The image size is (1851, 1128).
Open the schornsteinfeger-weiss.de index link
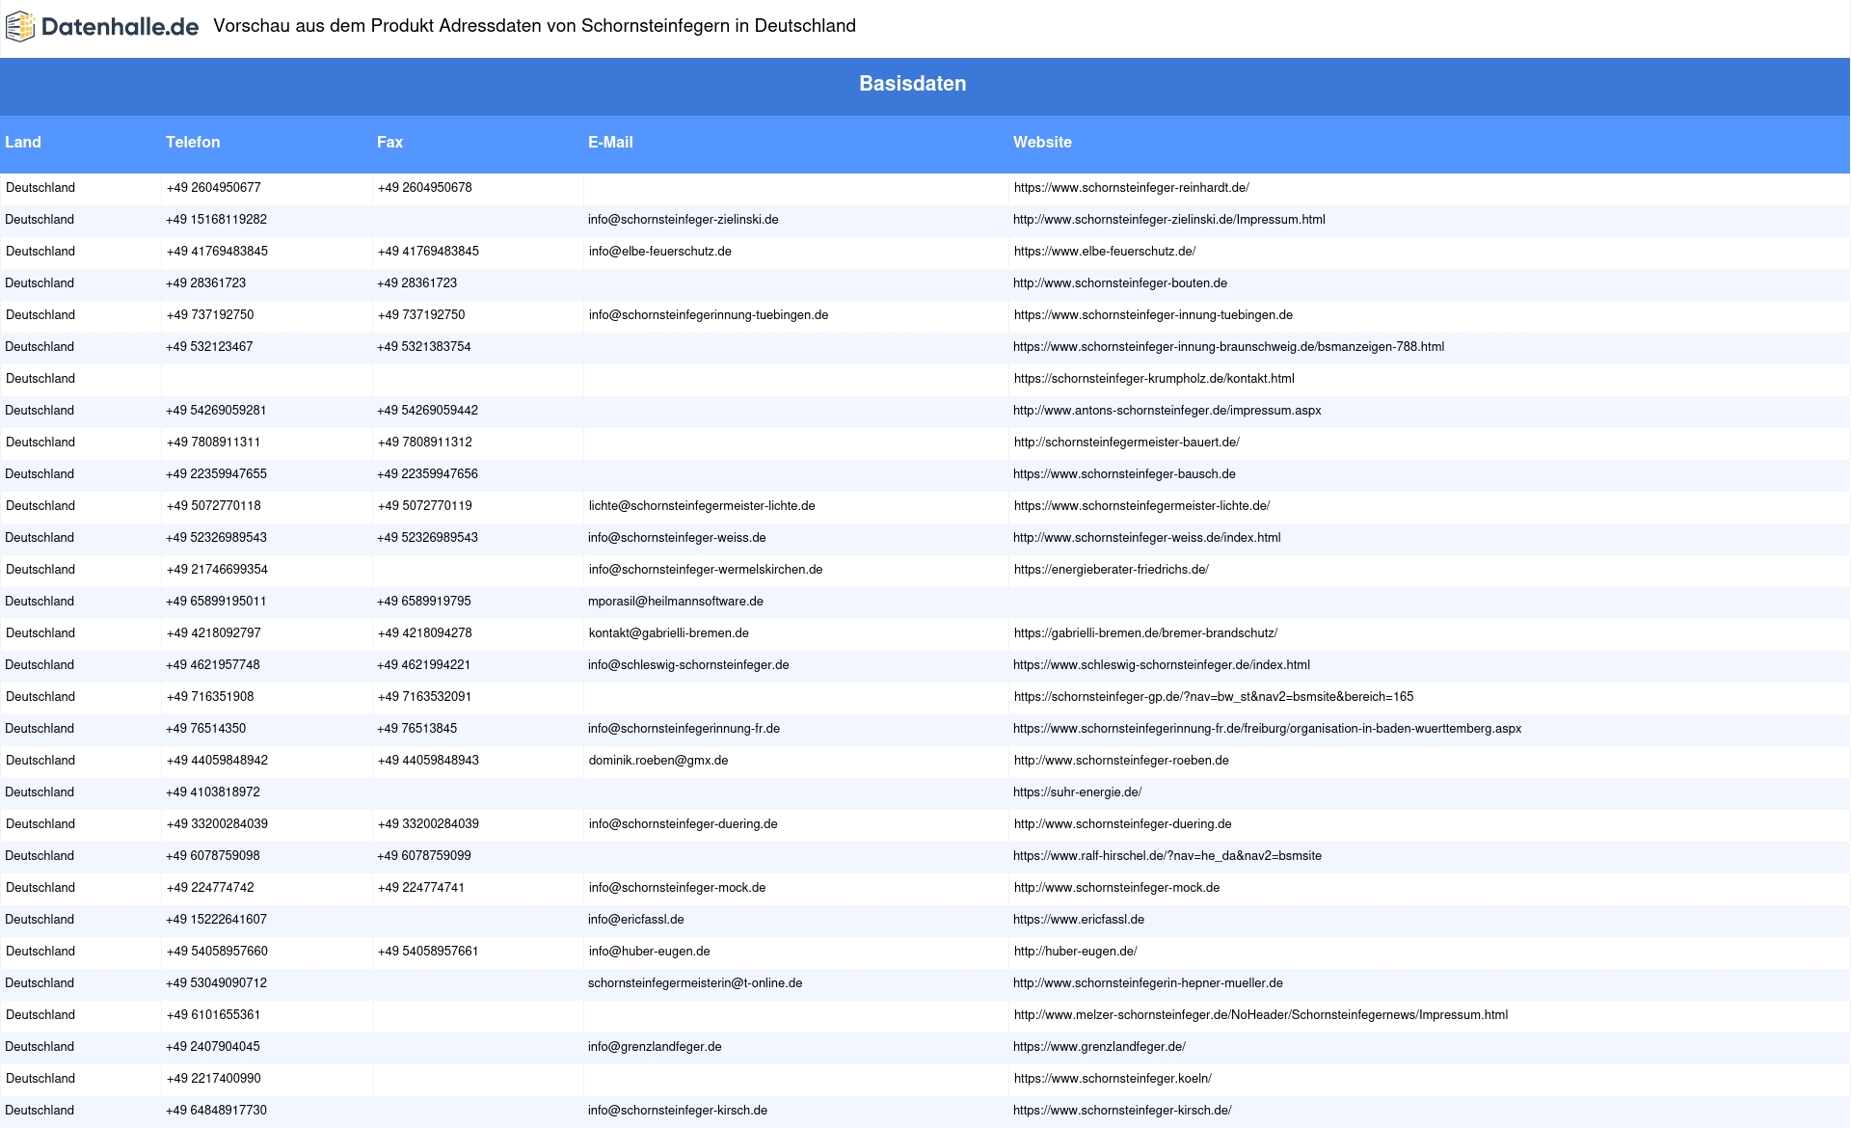(x=1147, y=538)
